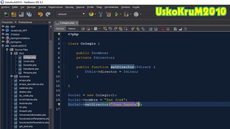Click Find Previous Occurrence icon
This screenshot has width=230, height=129.
110,29
